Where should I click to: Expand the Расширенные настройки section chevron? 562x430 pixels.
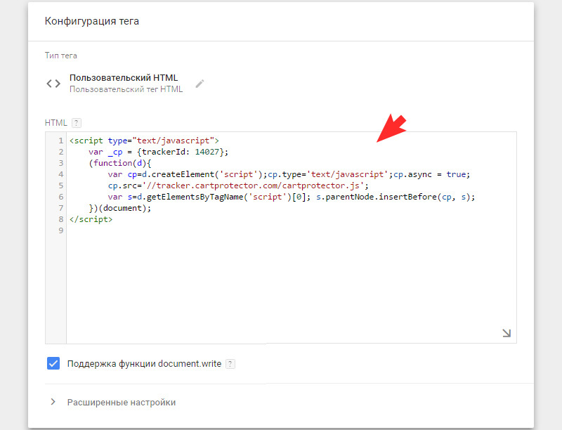click(53, 402)
